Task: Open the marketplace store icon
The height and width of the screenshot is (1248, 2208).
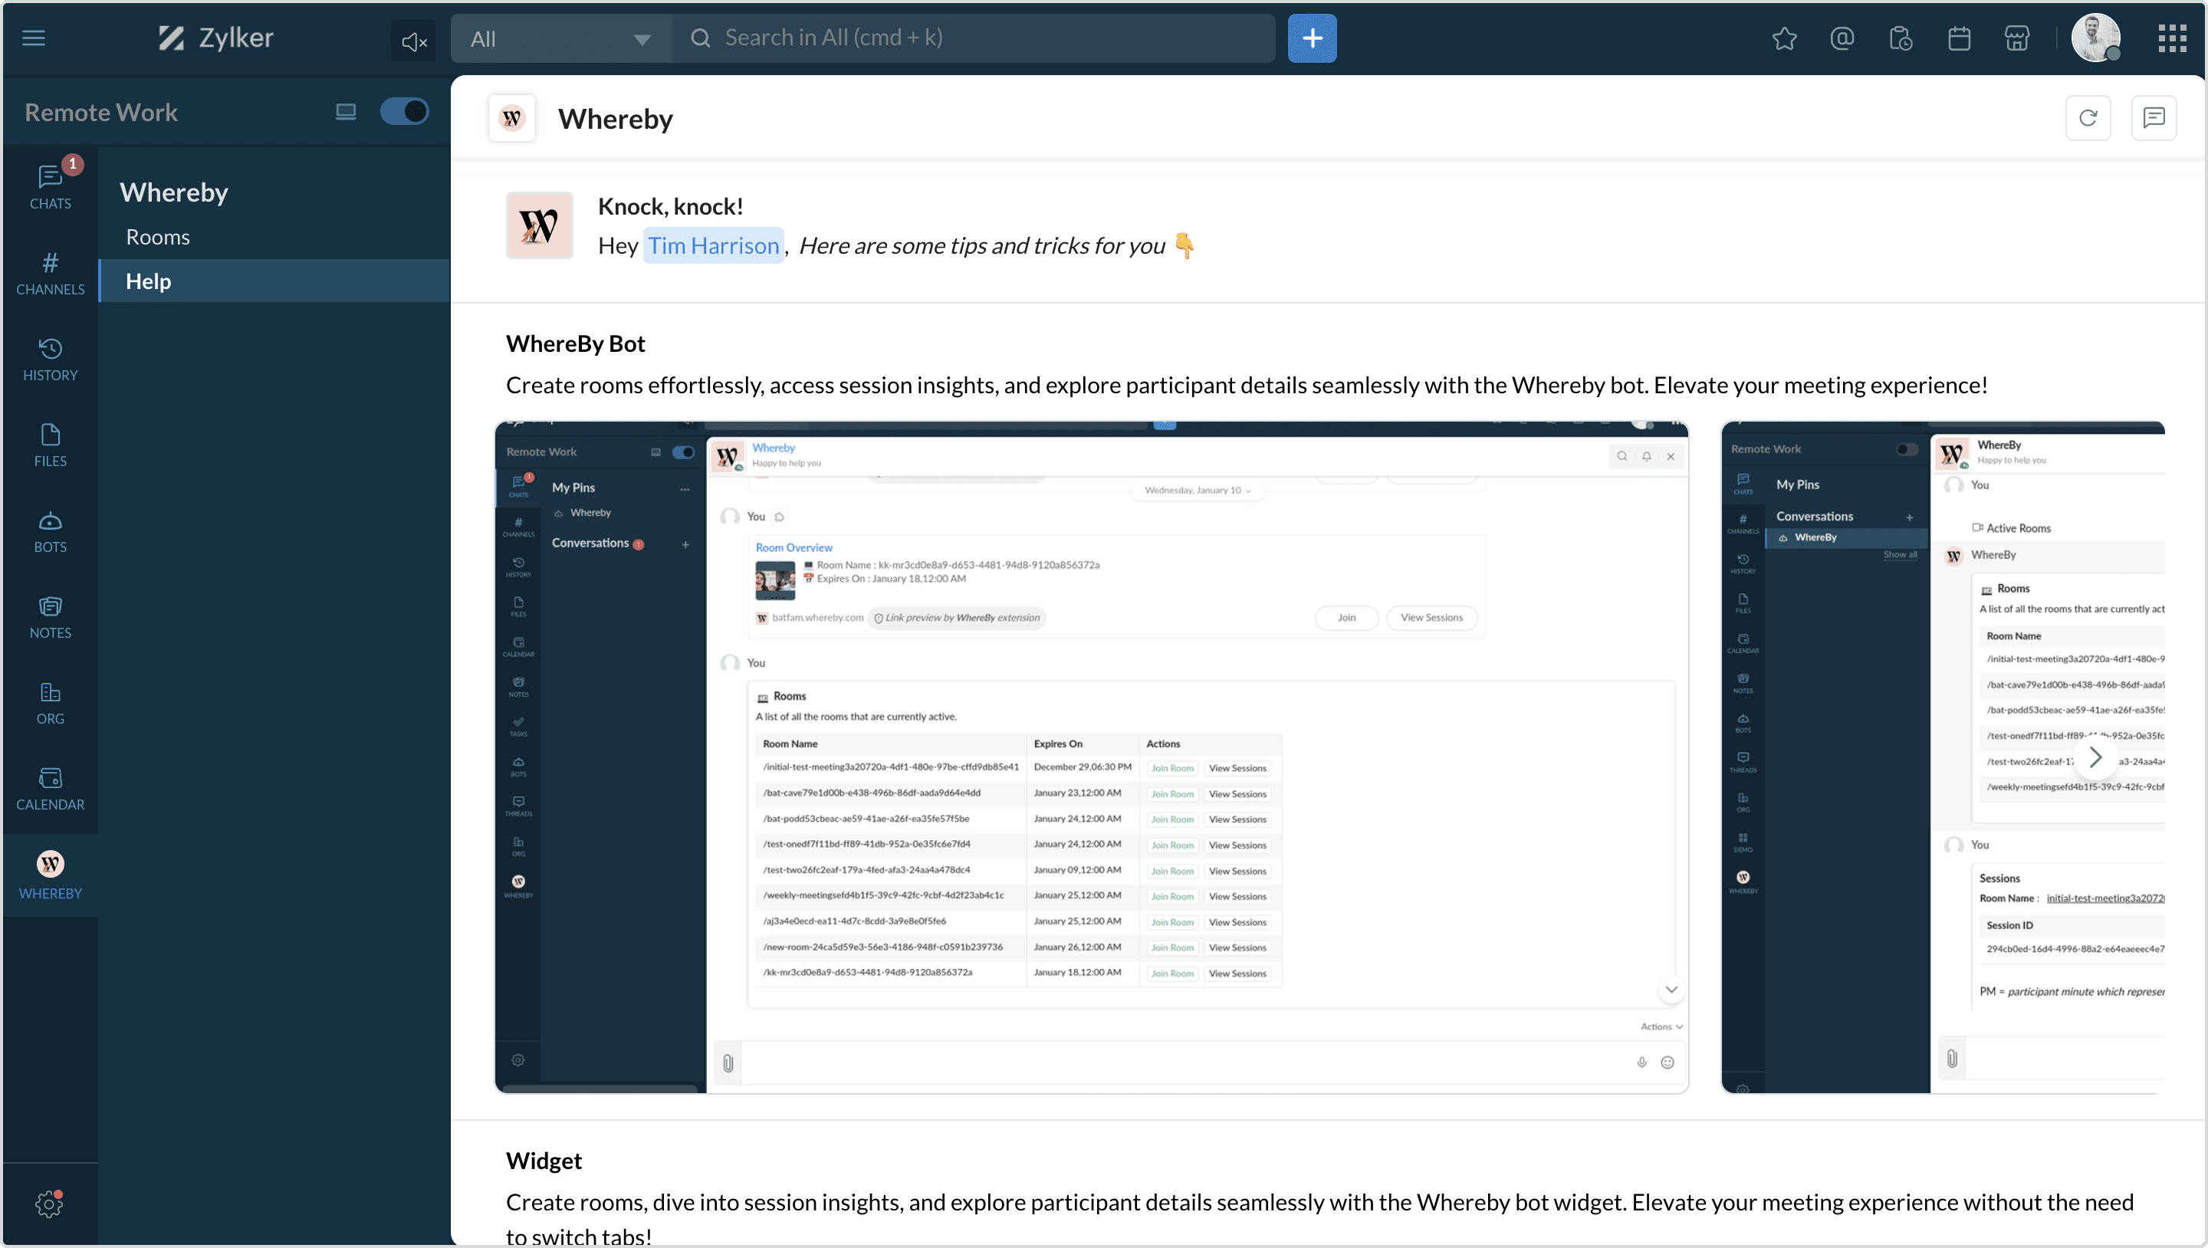Action: (2018, 38)
